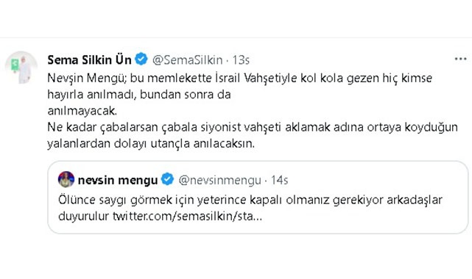The image size is (472, 279).
Task: Open Sema Silkin Ün's profile avatar
Action: [x=21, y=68]
